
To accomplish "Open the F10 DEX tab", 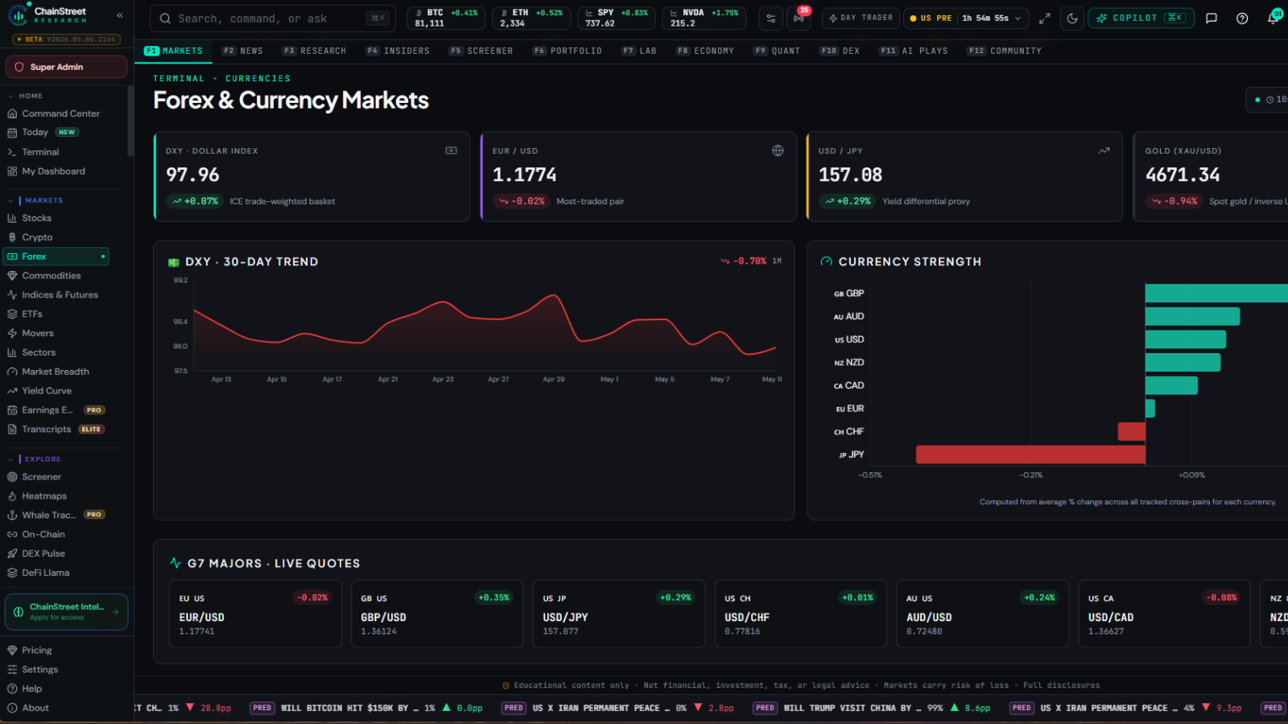I will coord(840,51).
